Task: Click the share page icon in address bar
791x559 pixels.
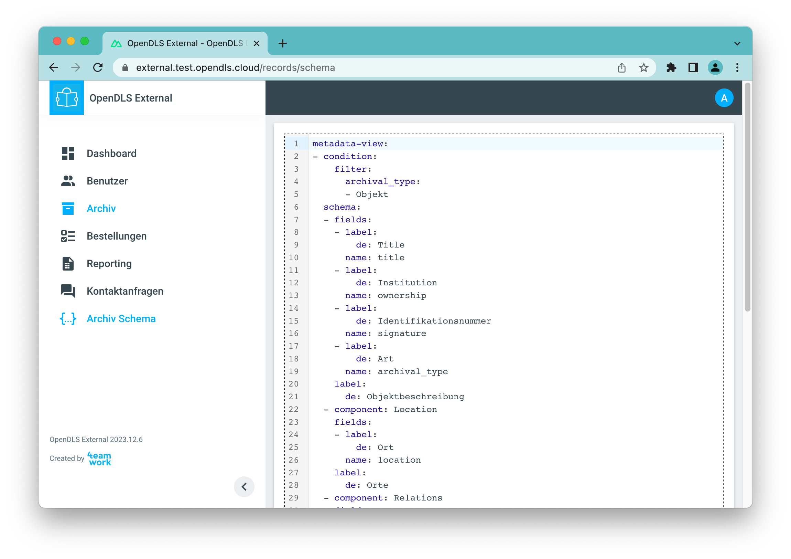Action: point(621,67)
